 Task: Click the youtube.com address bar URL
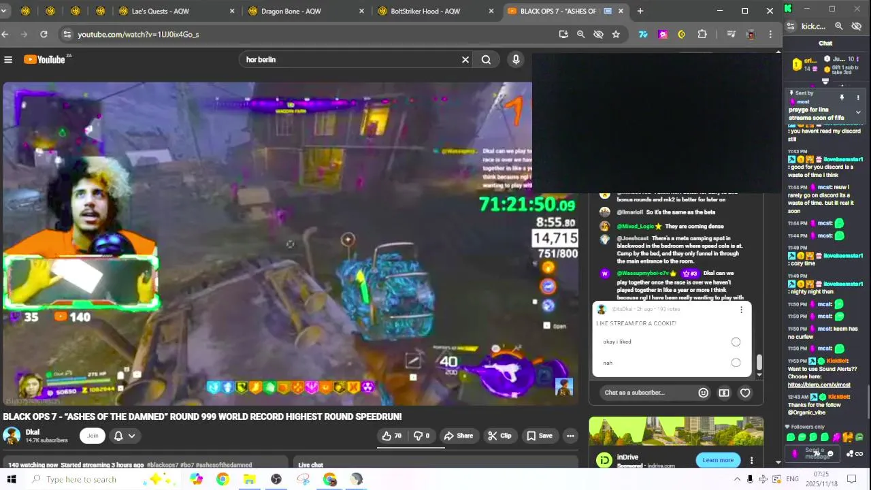tap(138, 34)
